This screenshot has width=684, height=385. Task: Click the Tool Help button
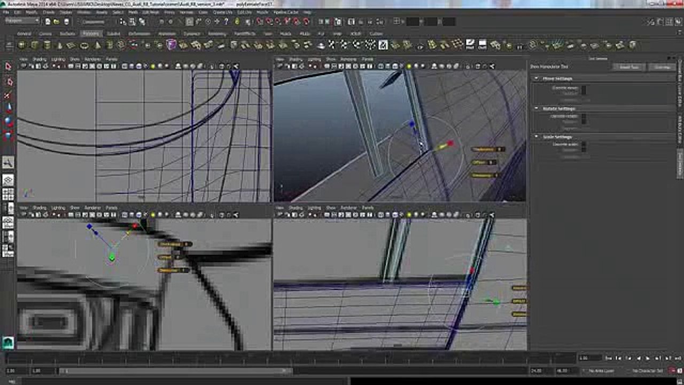tap(662, 67)
